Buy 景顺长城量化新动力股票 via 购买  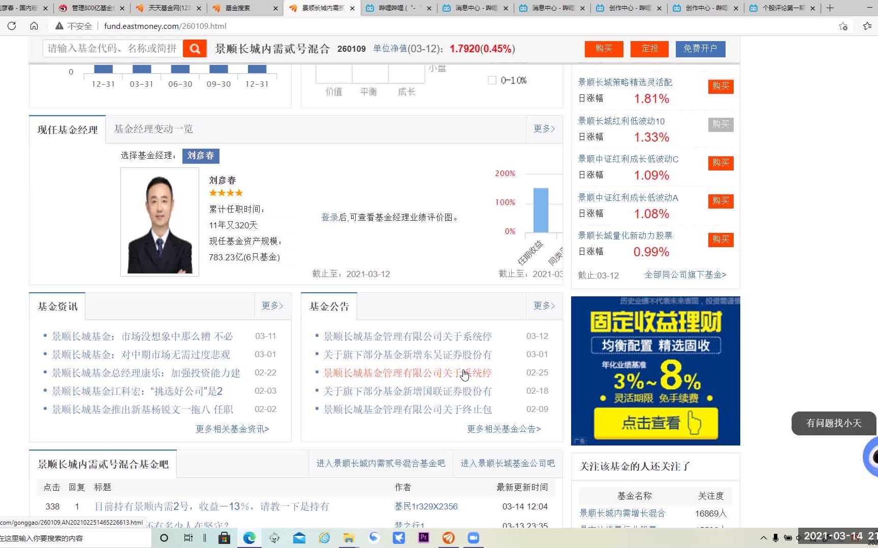pyautogui.click(x=720, y=239)
